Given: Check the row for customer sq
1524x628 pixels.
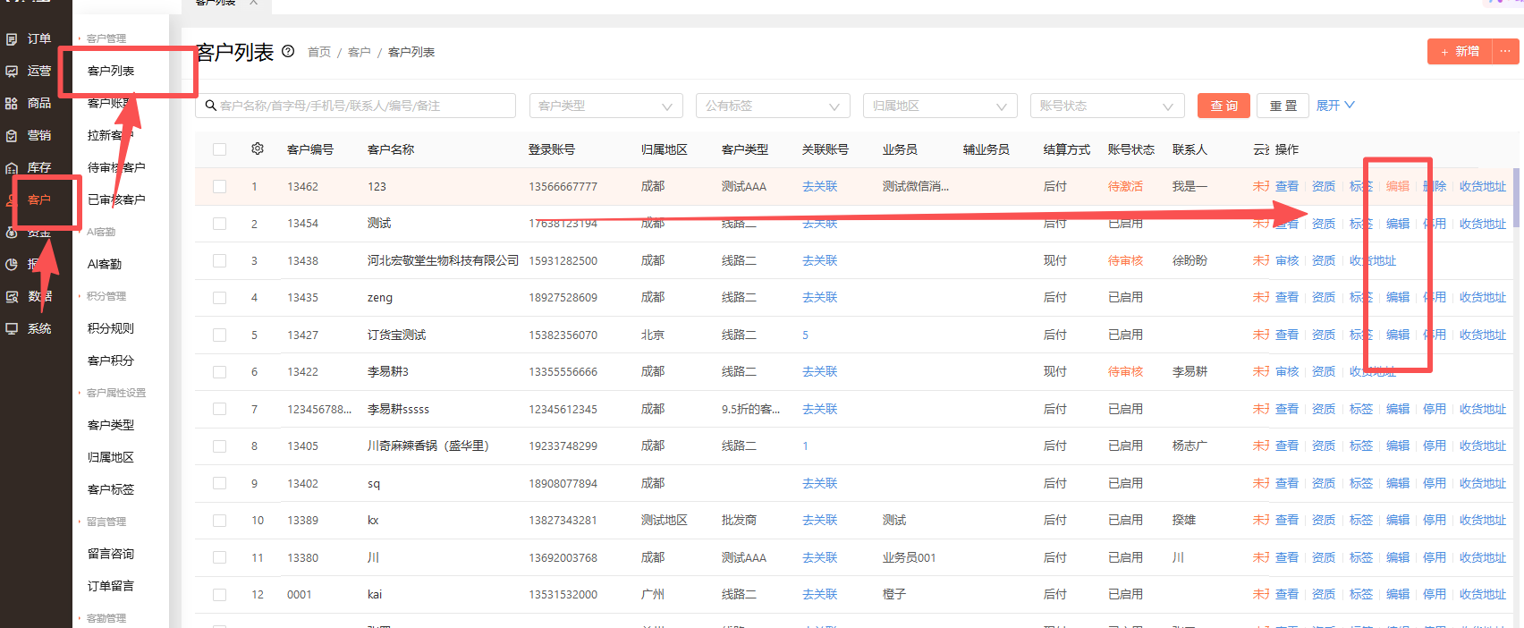Looking at the screenshot, I should [220, 483].
